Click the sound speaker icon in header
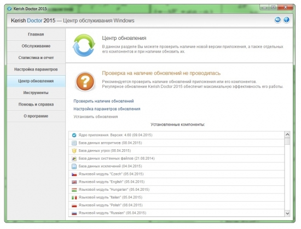The width and height of the screenshot is (301, 229). 277,20
